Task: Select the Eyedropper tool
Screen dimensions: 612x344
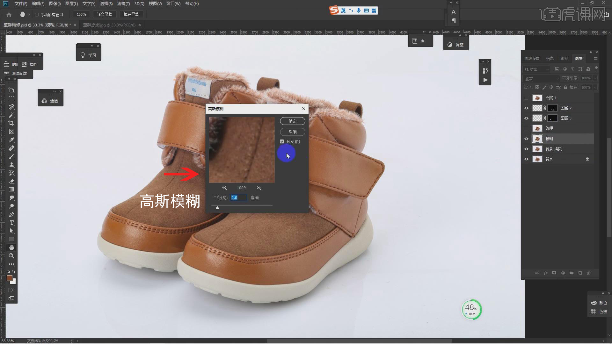Action: click(x=11, y=140)
